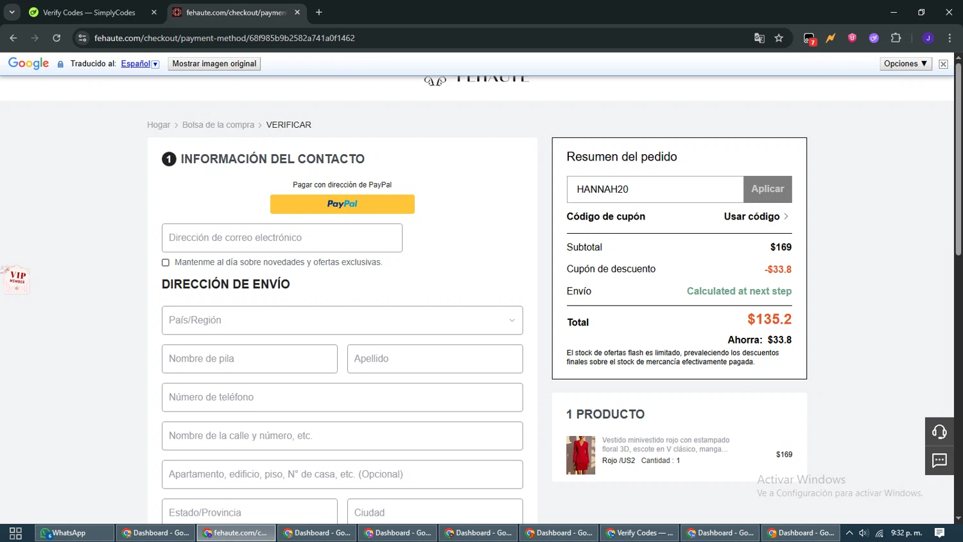The image size is (963, 542).
Task: Go to Hogar breadcrumb link
Action: [x=159, y=125]
